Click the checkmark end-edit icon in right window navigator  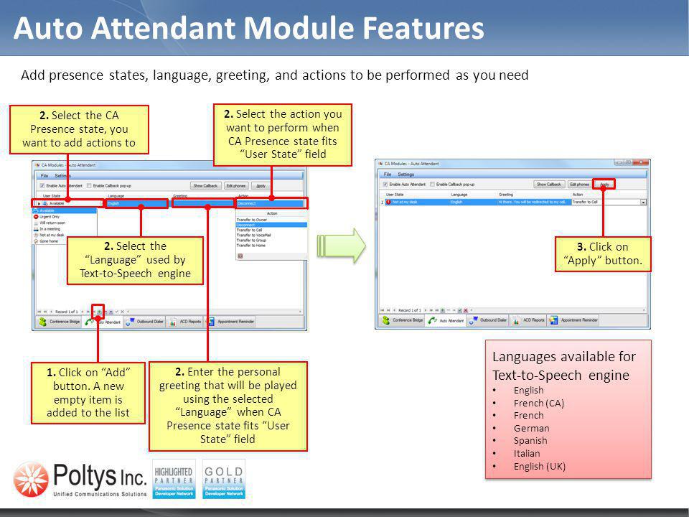pos(460,310)
